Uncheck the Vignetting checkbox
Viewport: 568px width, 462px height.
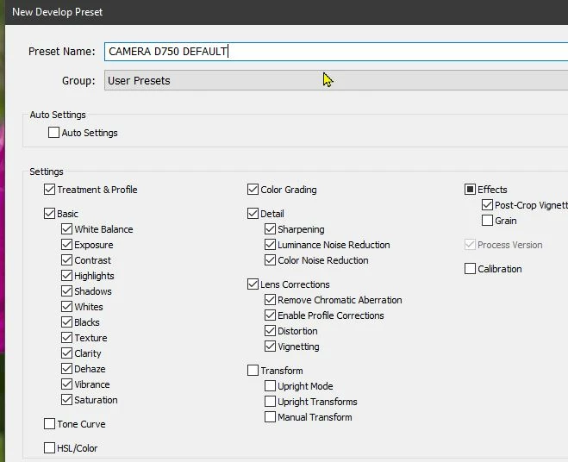tap(270, 346)
